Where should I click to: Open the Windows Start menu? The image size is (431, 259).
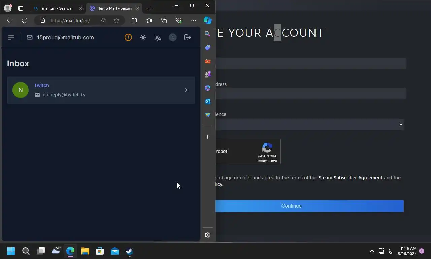coord(11,251)
